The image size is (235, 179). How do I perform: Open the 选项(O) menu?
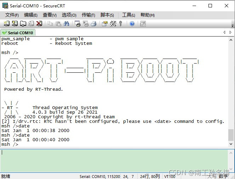69,15
